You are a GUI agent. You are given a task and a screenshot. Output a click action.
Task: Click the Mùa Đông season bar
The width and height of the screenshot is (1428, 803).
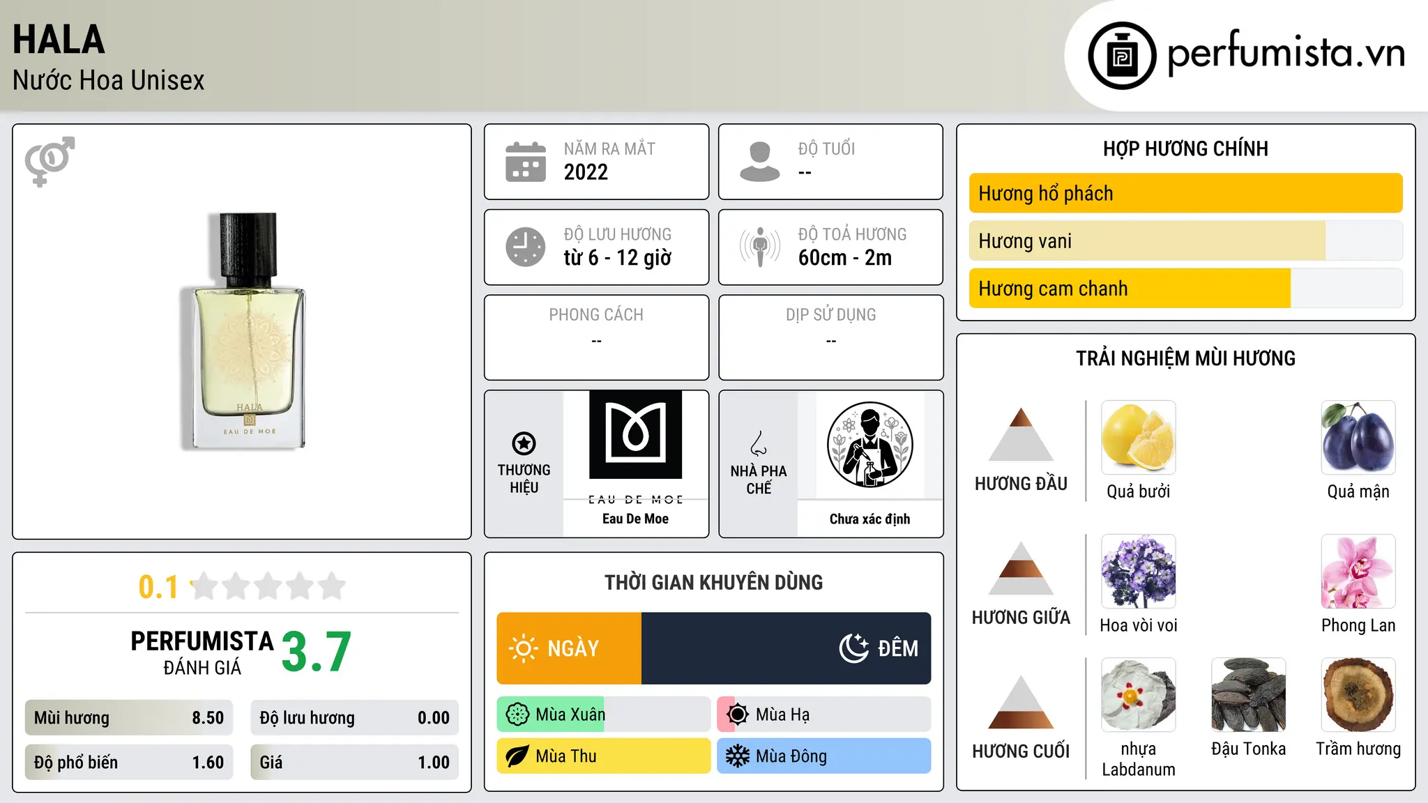(x=824, y=756)
